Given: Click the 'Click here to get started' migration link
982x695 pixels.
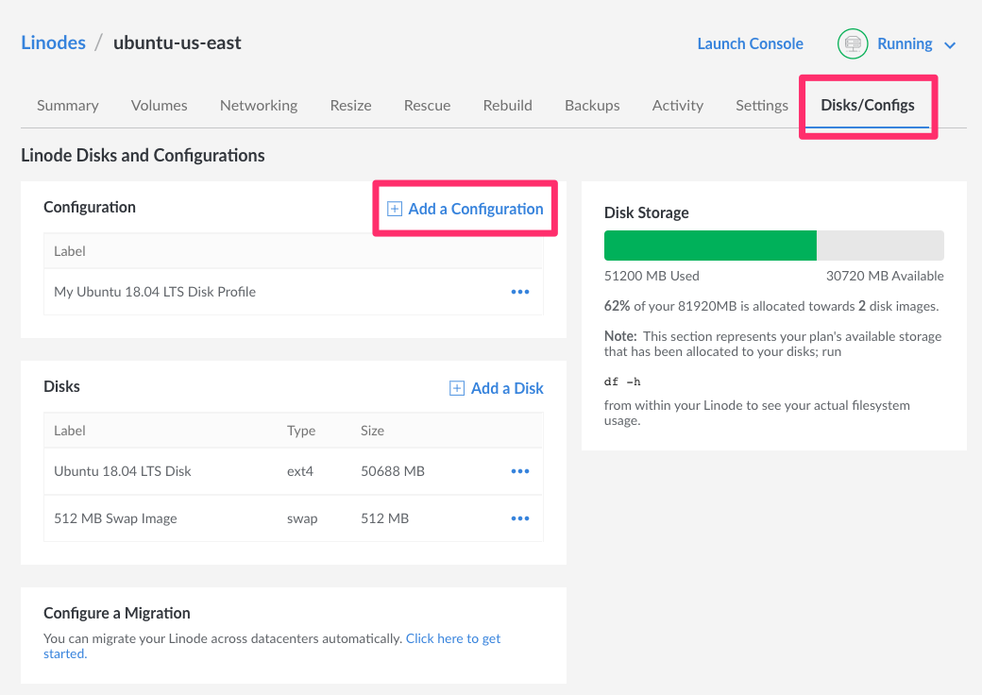Looking at the screenshot, I should point(452,638).
